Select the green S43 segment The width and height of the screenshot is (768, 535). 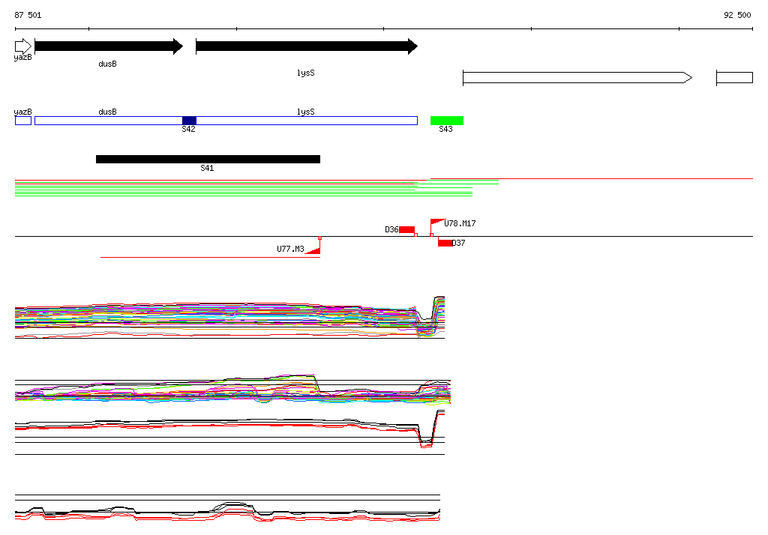[x=447, y=121]
